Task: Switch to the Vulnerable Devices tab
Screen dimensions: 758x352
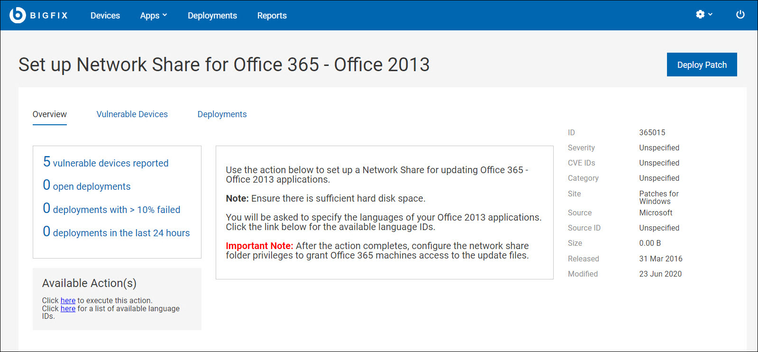Action: tap(132, 114)
